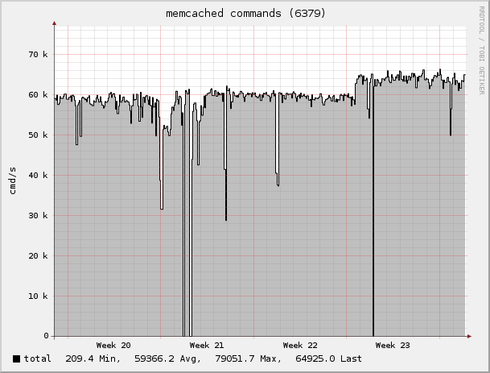This screenshot has height=373, width=490.
Task: Click the 'total' legend label
Action: tap(37, 358)
